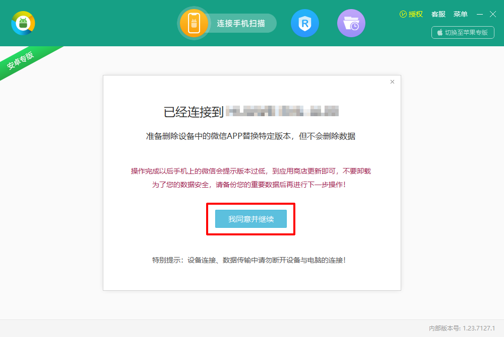This screenshot has height=337, width=504.
Task: Close the application window
Action: (493, 14)
